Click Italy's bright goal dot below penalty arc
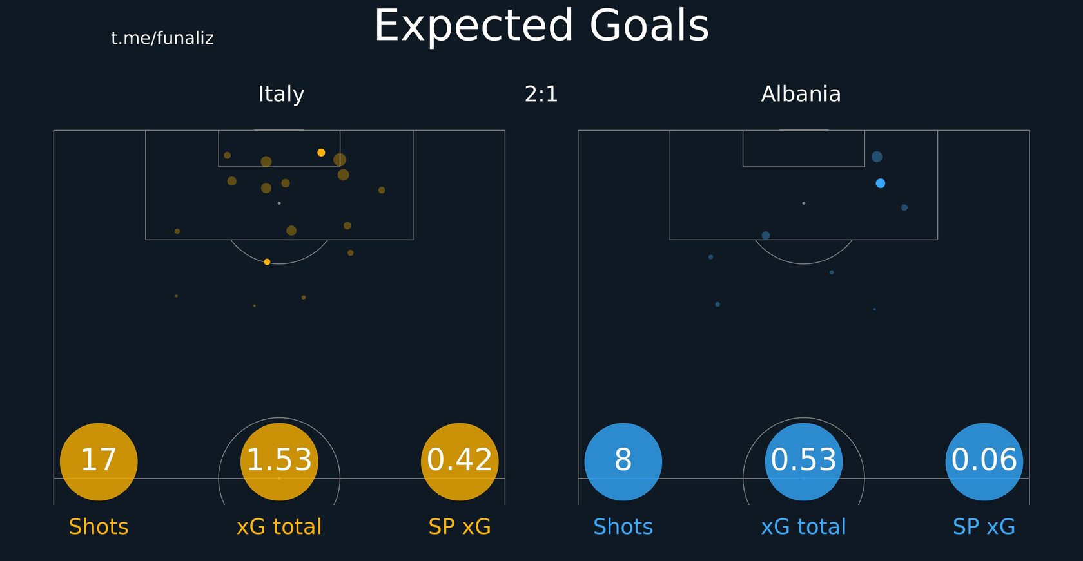This screenshot has height=561, width=1083. (x=267, y=262)
